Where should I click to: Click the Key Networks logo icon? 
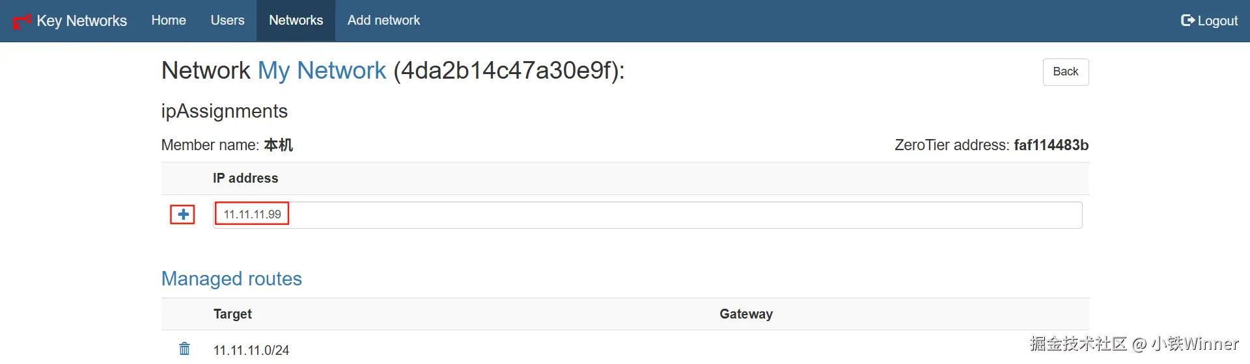22,21
